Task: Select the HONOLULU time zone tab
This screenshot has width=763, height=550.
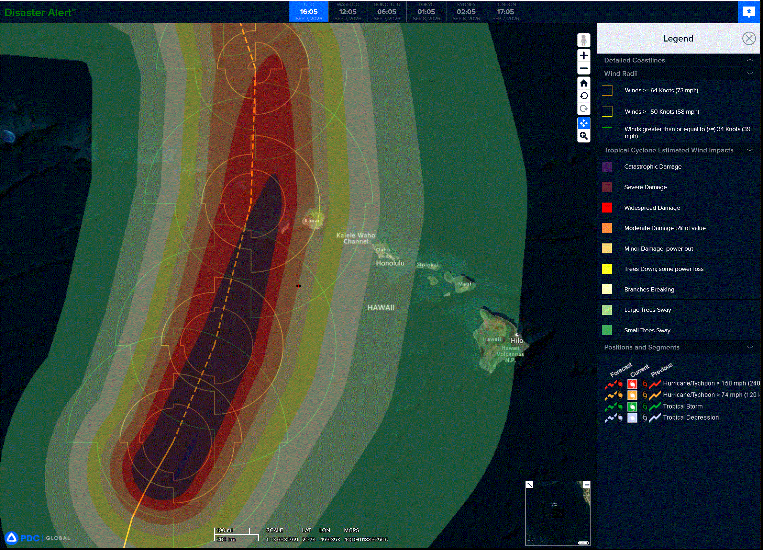Action: [x=387, y=12]
